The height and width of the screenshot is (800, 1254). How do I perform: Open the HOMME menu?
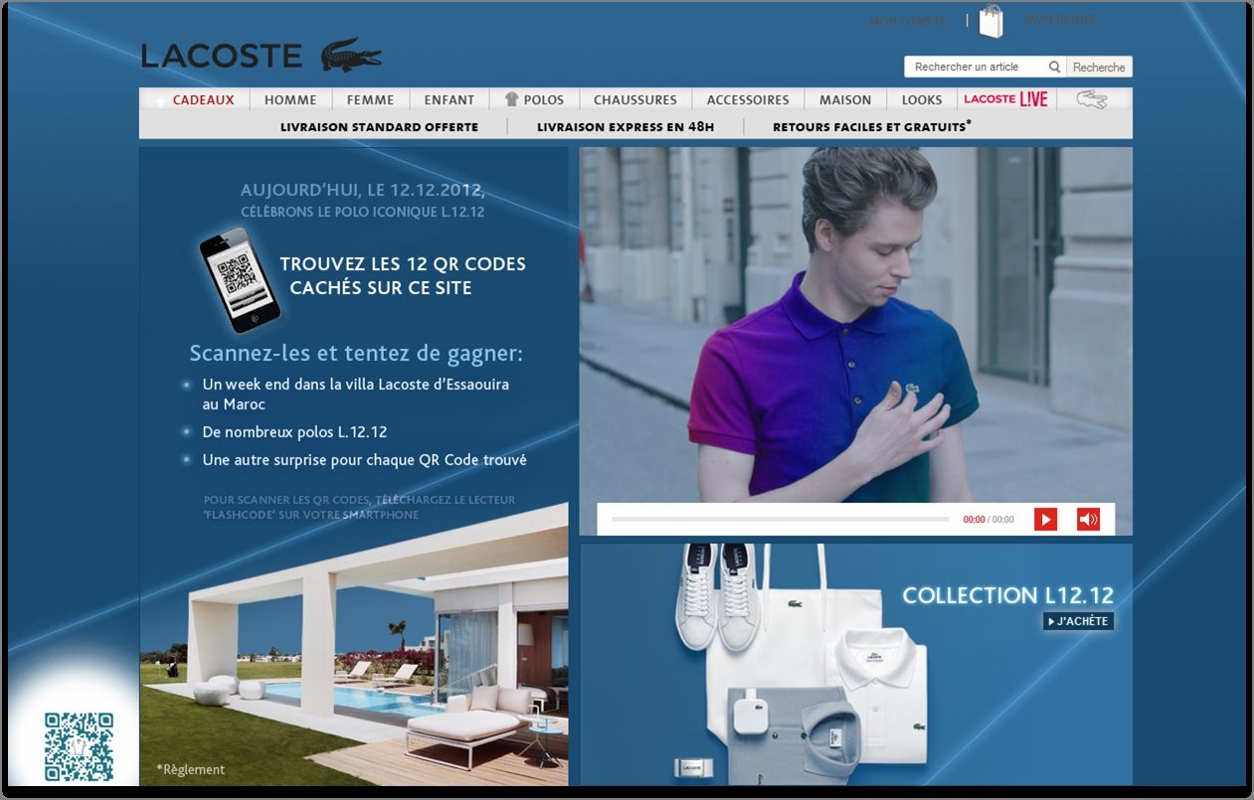(x=290, y=99)
